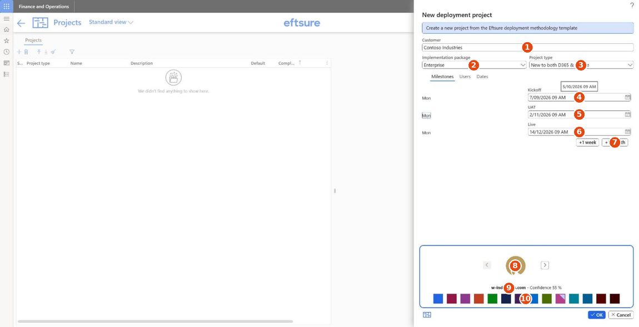Click the sort arrow after Compl... column
Viewport: 639px width, 327px height.
point(301,63)
